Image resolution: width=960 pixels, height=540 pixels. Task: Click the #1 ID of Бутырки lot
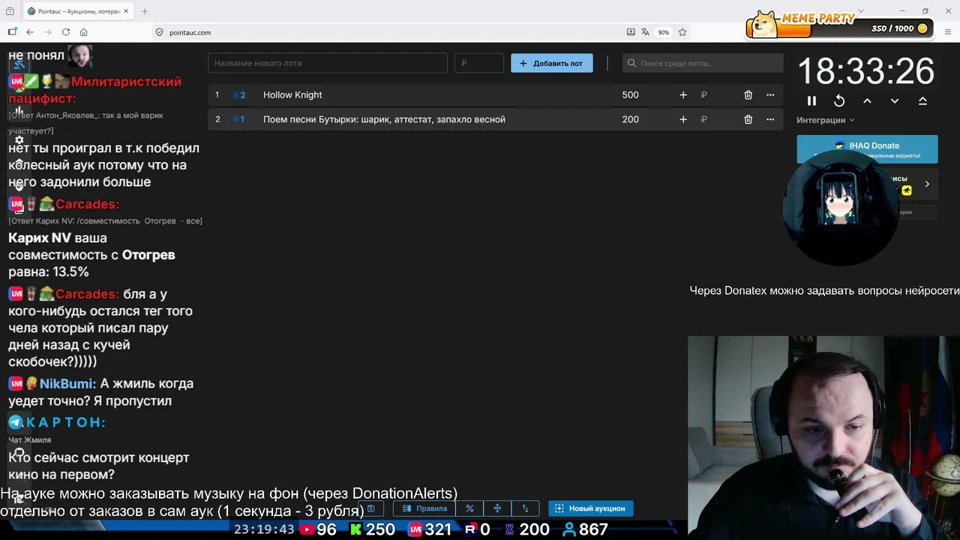click(238, 119)
